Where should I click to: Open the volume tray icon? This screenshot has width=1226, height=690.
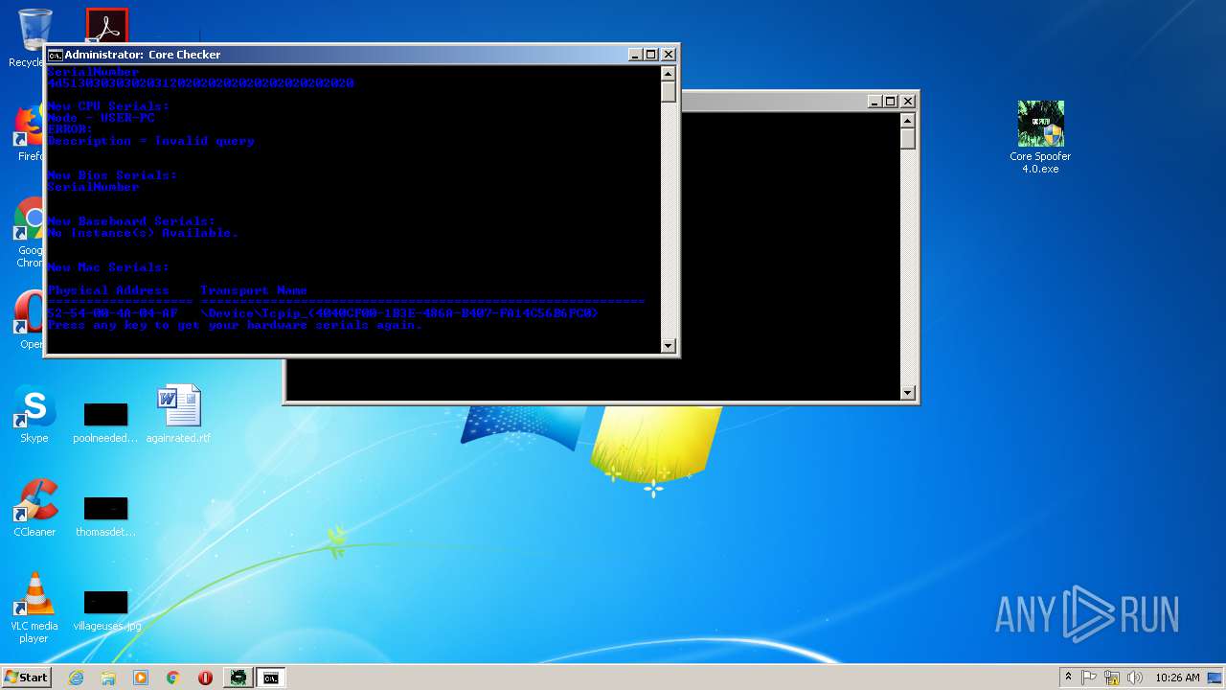[x=1134, y=678]
